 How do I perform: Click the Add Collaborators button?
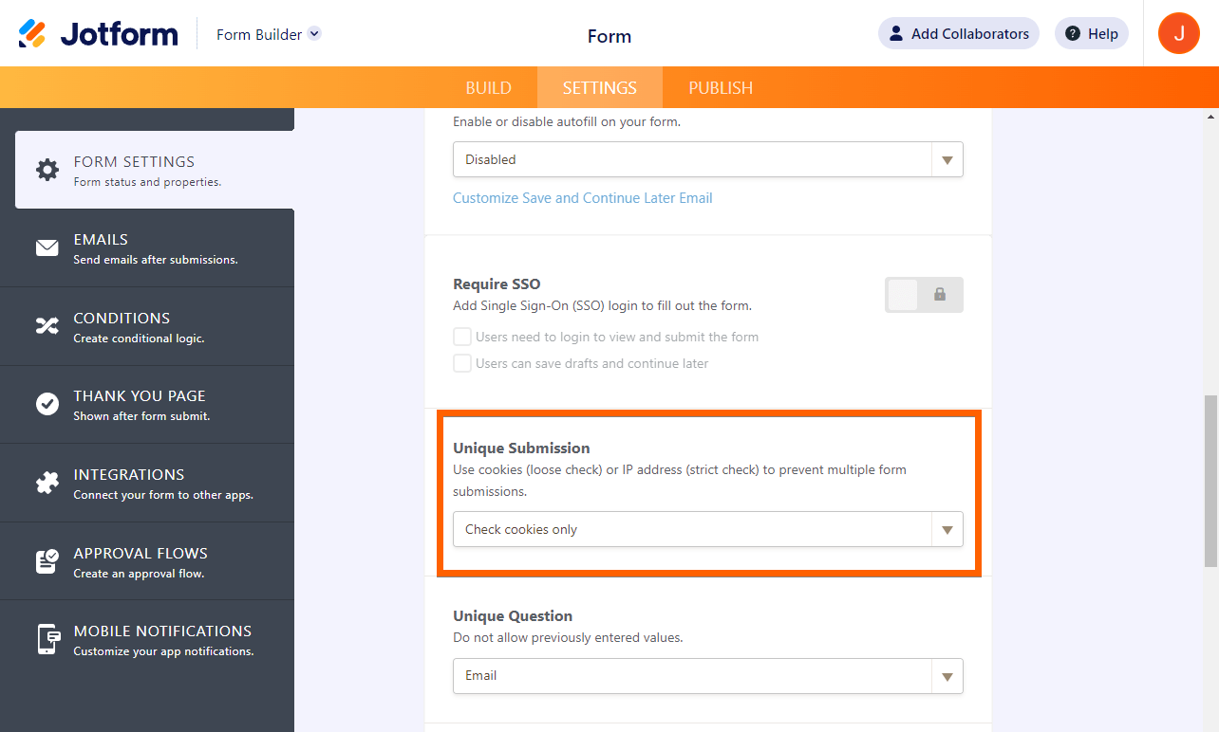958,33
